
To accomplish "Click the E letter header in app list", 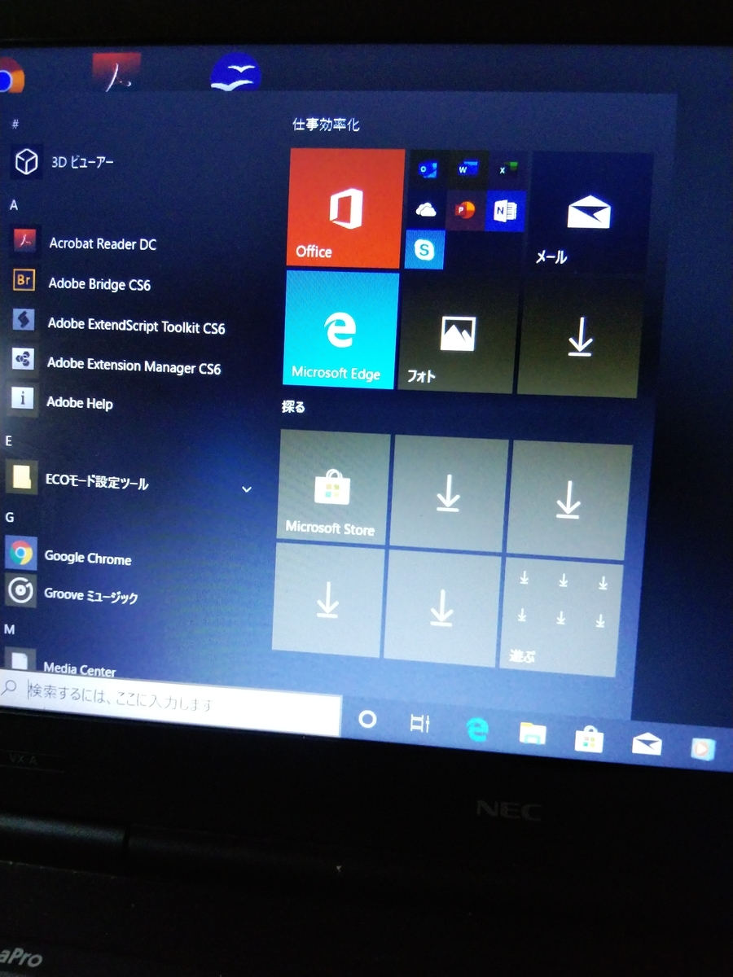I will (9, 440).
